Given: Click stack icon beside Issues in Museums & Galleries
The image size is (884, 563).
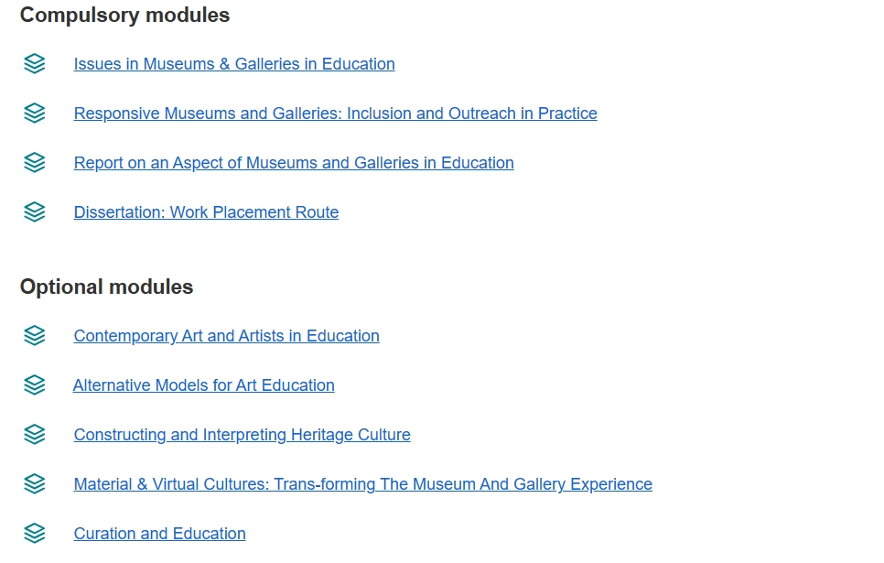Looking at the screenshot, I should click(35, 64).
